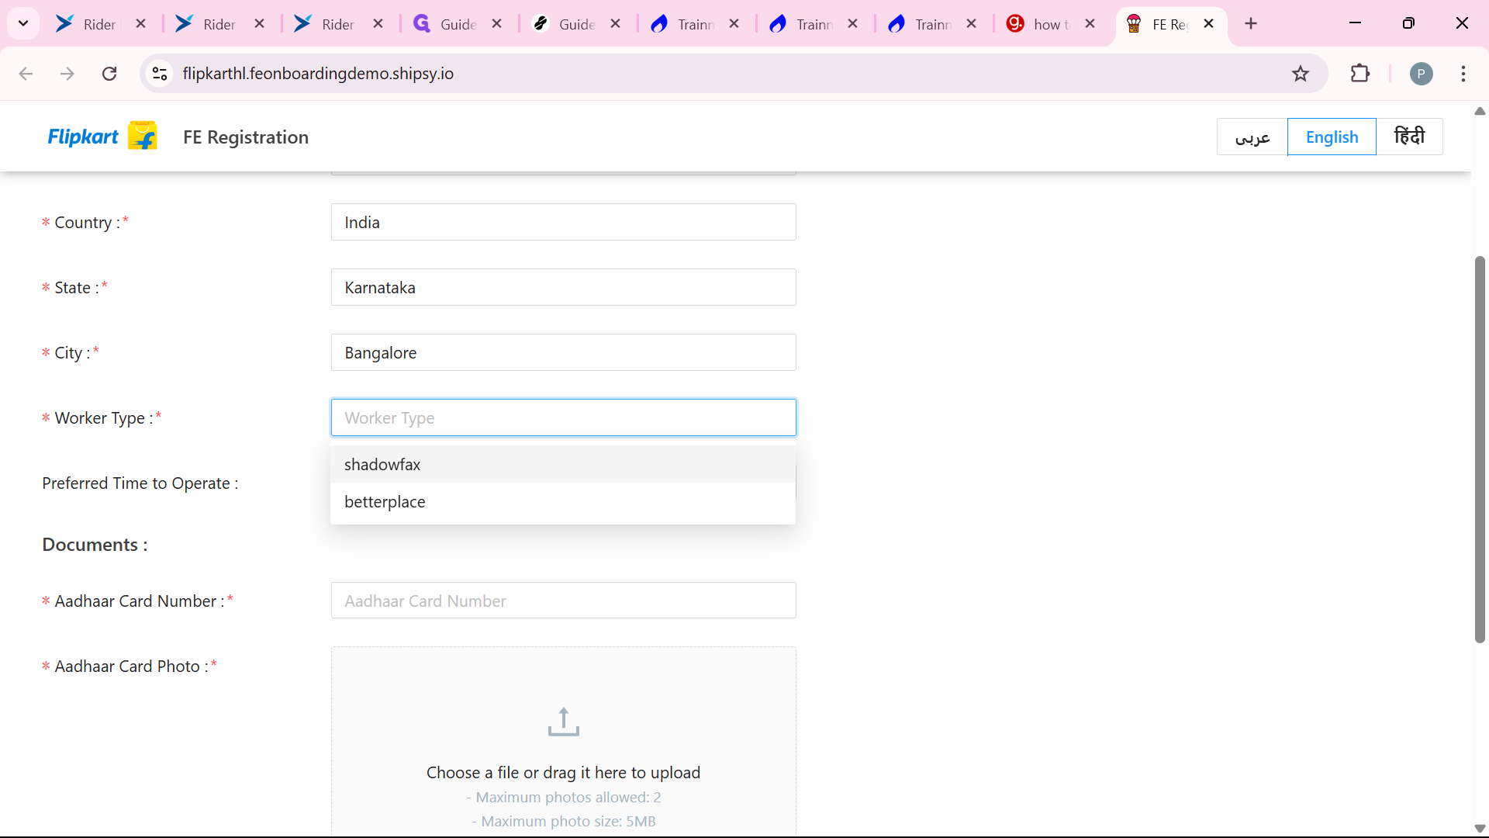This screenshot has height=838, width=1489.
Task: Click the upload icon in Aadhaar photo area
Action: click(564, 722)
